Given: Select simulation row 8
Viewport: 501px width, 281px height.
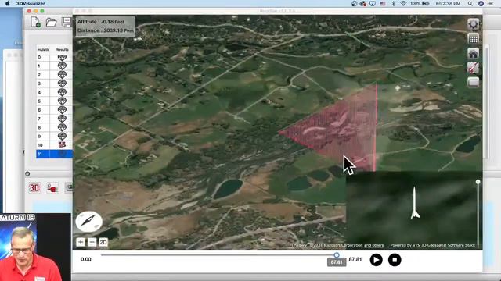Looking at the screenshot, I should 54,128.
